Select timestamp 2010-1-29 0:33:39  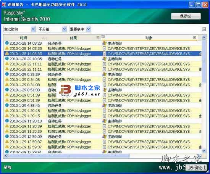pos(25,74)
